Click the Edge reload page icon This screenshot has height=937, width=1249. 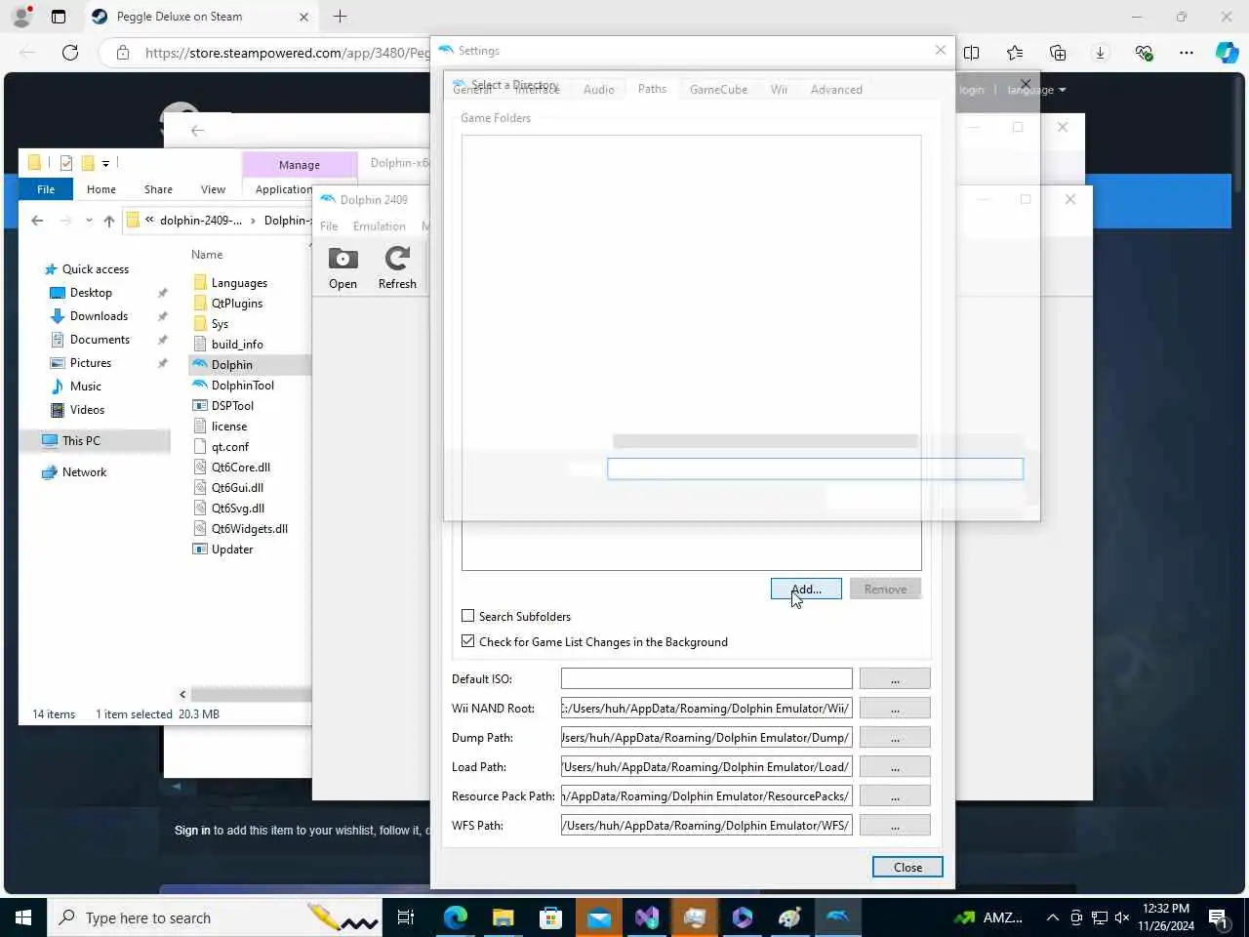70,53
